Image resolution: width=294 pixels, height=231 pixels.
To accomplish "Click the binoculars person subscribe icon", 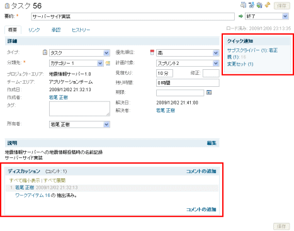I will pos(251,5).
